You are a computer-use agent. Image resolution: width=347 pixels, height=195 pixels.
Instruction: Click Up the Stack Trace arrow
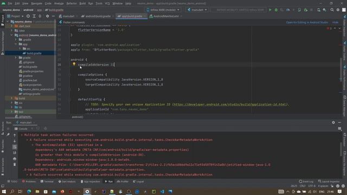tap(15, 135)
